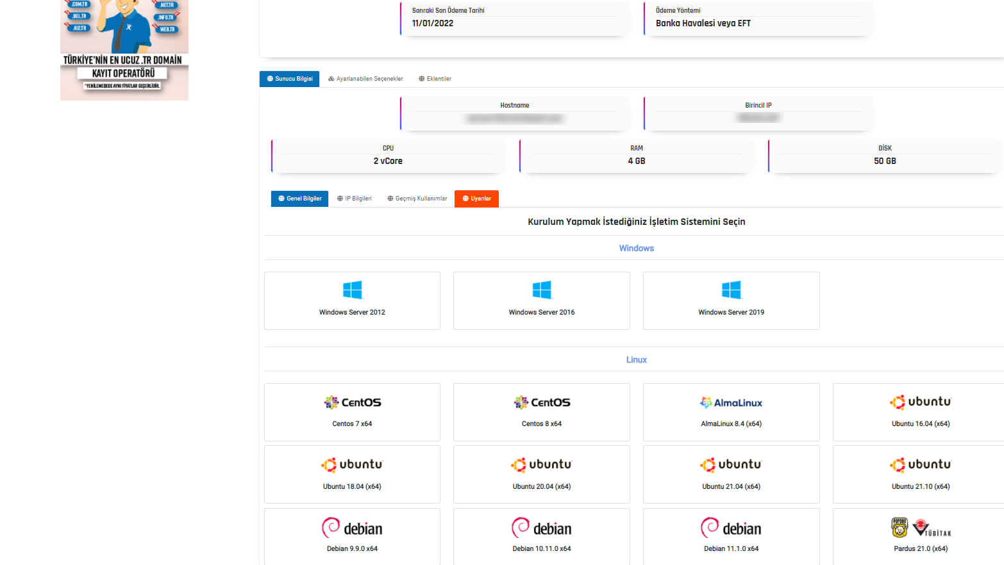Image resolution: width=1004 pixels, height=565 pixels.
Task: Click the Linux section heading
Action: (637, 360)
